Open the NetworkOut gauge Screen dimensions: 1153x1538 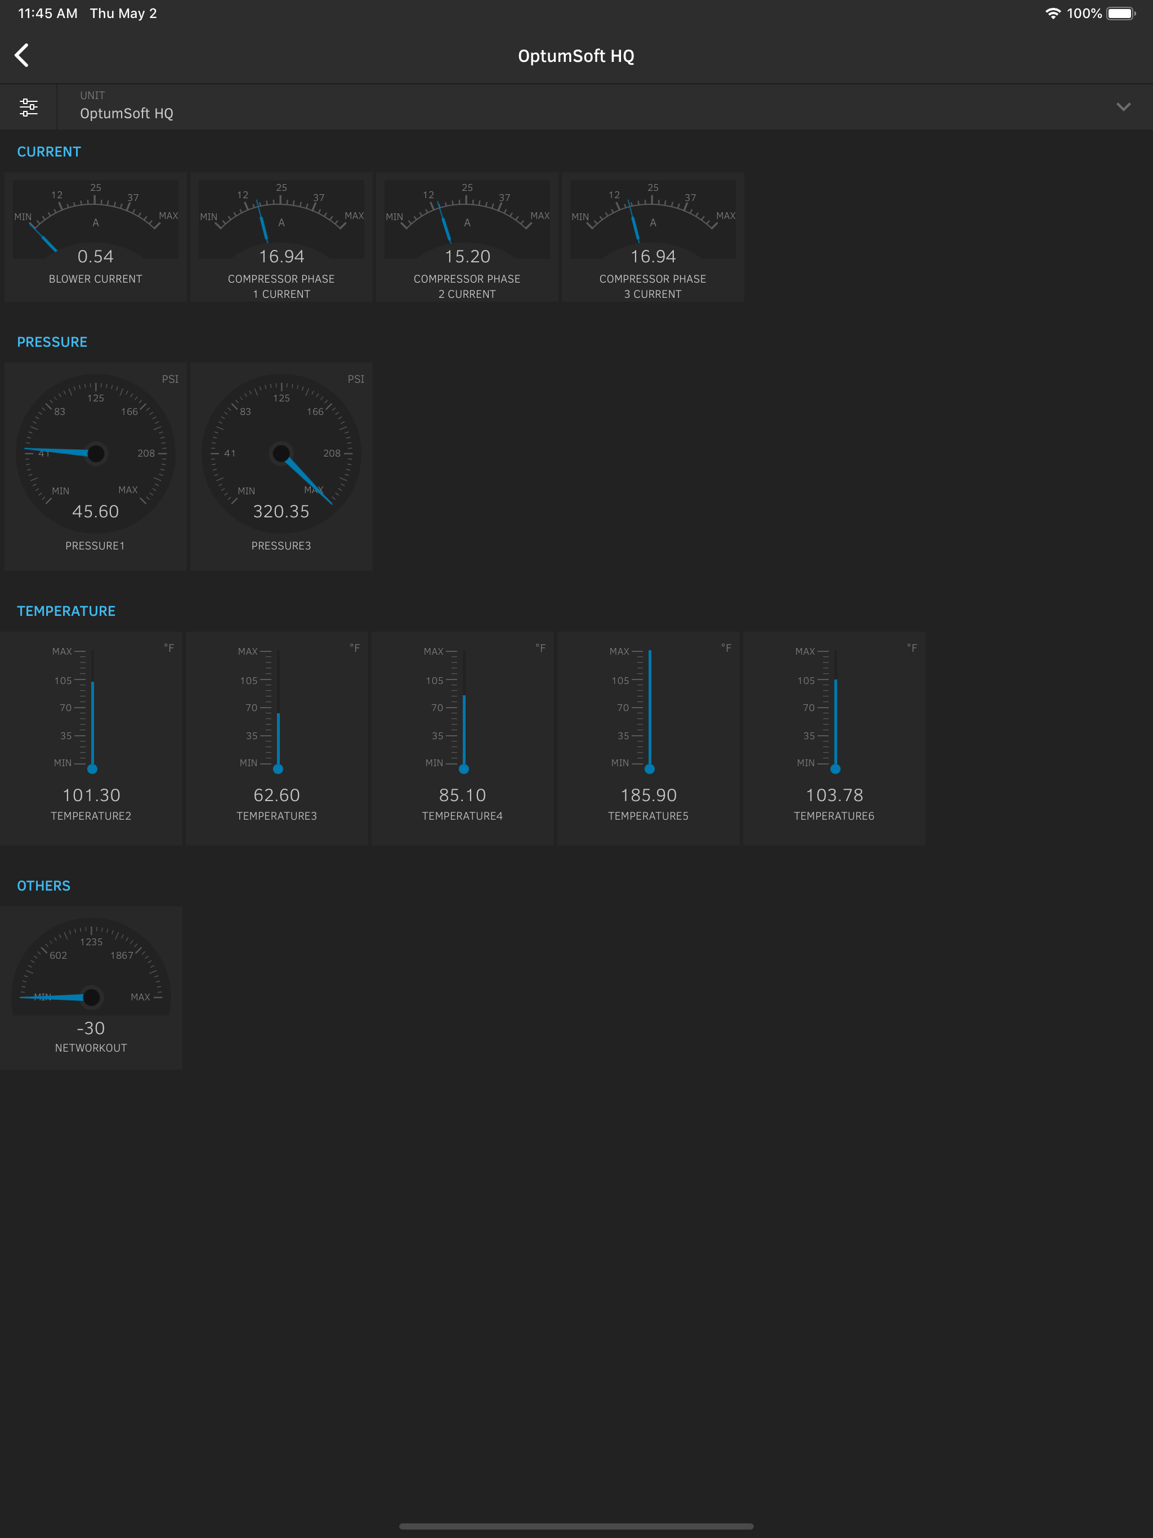[91, 988]
